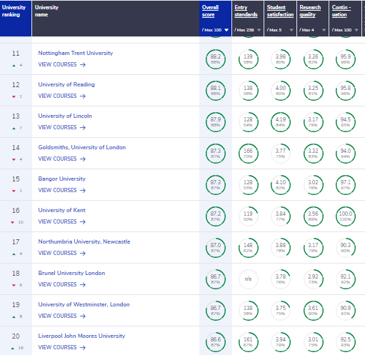365x355 pixels.
Task: Click green up arrow under rank 20
Action: [x=12, y=348]
